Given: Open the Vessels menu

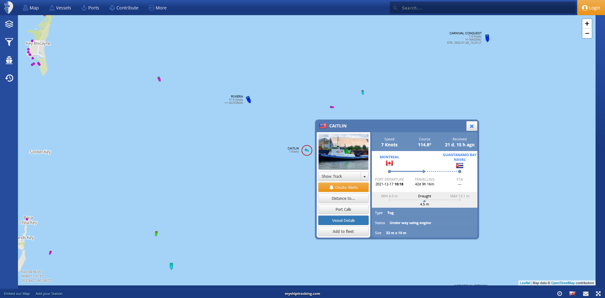Looking at the screenshot, I should 60,8.
